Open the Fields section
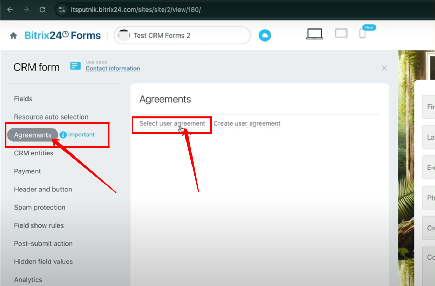435x286 pixels. click(23, 99)
